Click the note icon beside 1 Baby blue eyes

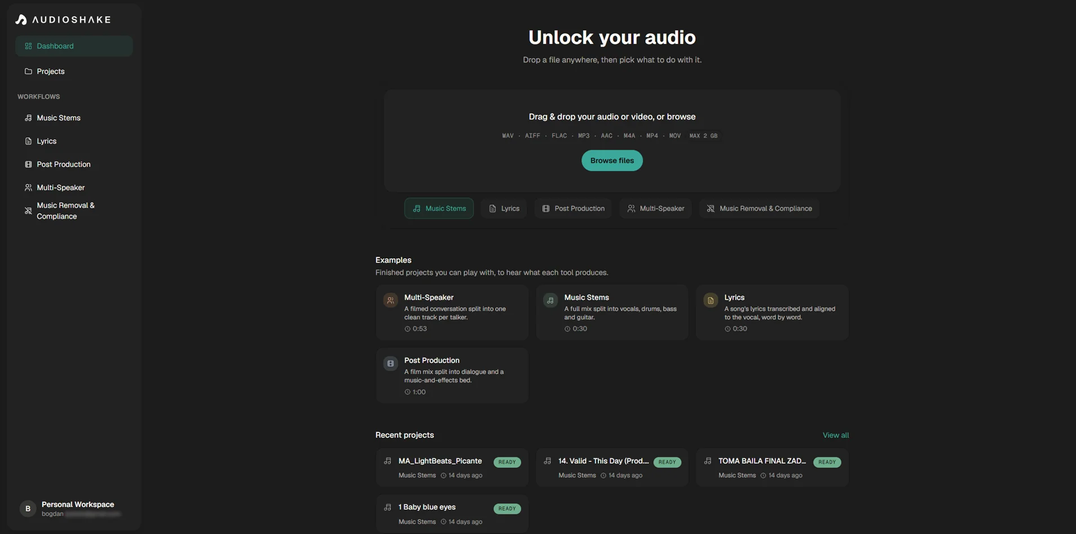(x=387, y=507)
